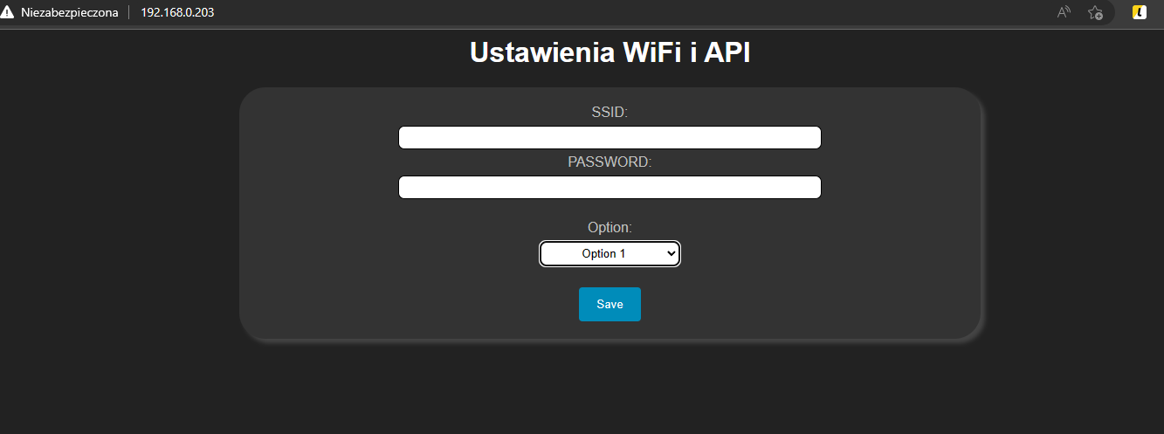Click the "Option 1" selected value text
The height and width of the screenshot is (434, 1164).
tap(603, 253)
